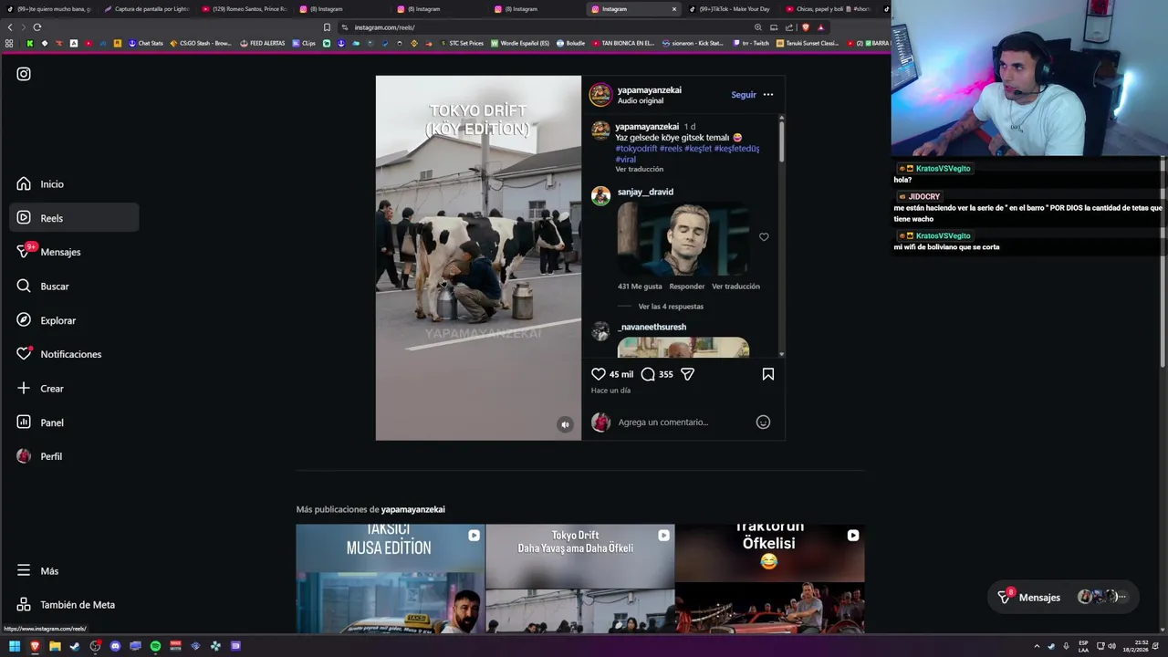Open Perfil profile avatar

24,456
